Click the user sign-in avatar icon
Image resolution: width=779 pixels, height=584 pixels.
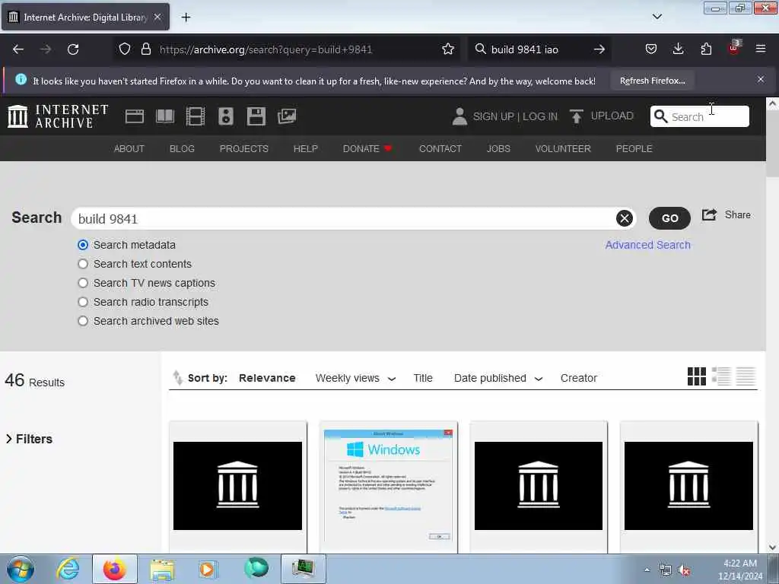[459, 116]
